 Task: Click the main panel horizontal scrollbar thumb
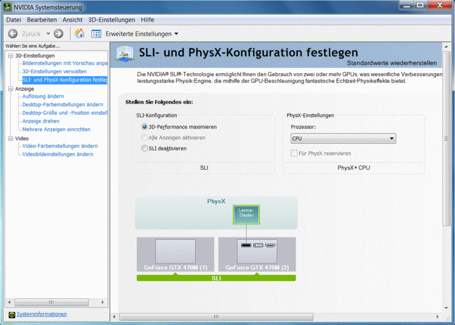point(216,317)
